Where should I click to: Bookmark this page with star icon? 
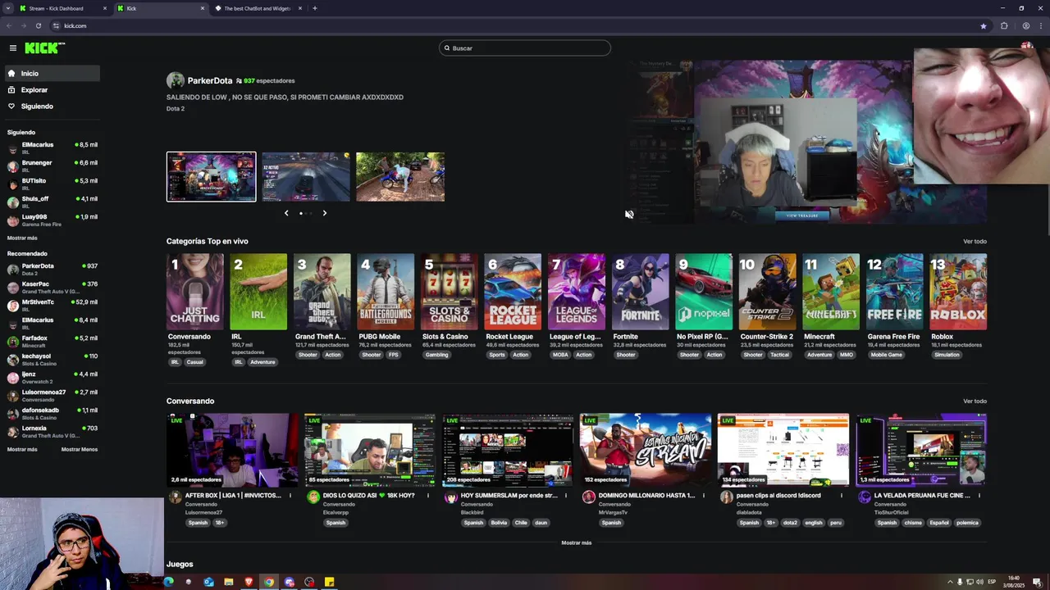984,25
